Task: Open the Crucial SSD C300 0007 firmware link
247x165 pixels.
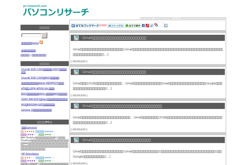Action: coord(44,71)
